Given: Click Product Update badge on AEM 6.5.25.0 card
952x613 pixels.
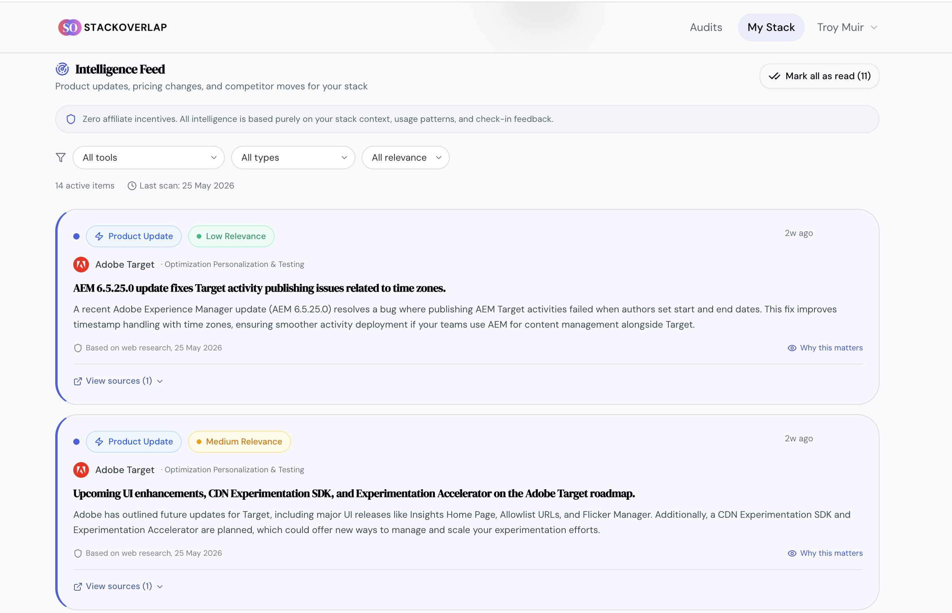Looking at the screenshot, I should pyautogui.click(x=134, y=236).
